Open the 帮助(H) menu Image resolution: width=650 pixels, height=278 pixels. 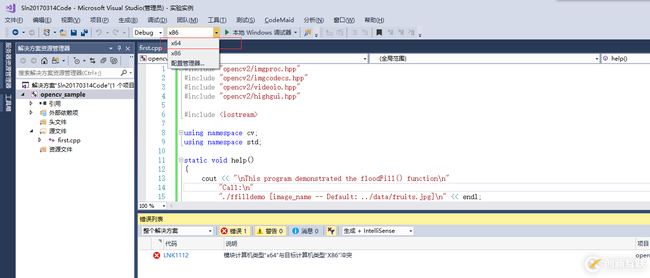tap(375, 20)
